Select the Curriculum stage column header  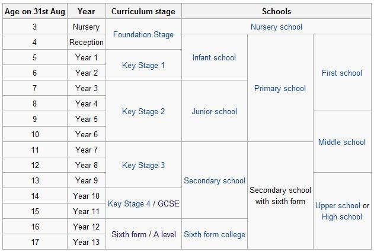(x=143, y=11)
